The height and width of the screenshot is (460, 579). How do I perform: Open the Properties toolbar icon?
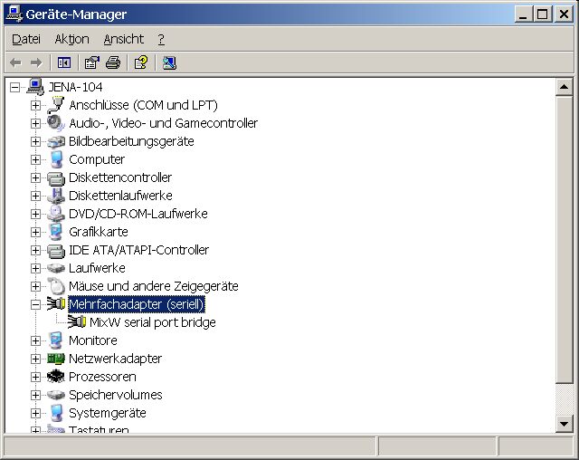tap(92, 62)
